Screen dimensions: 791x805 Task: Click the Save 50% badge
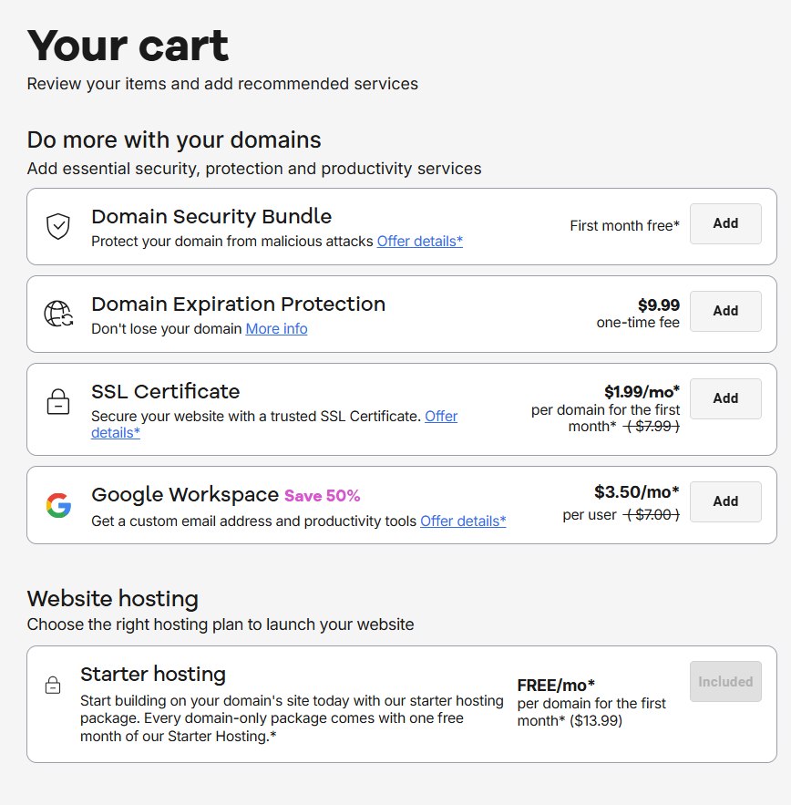tap(323, 495)
